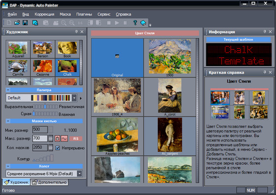This screenshot has width=276, height=195.
Task: Switch to the Художник tab
Action: [16, 182]
